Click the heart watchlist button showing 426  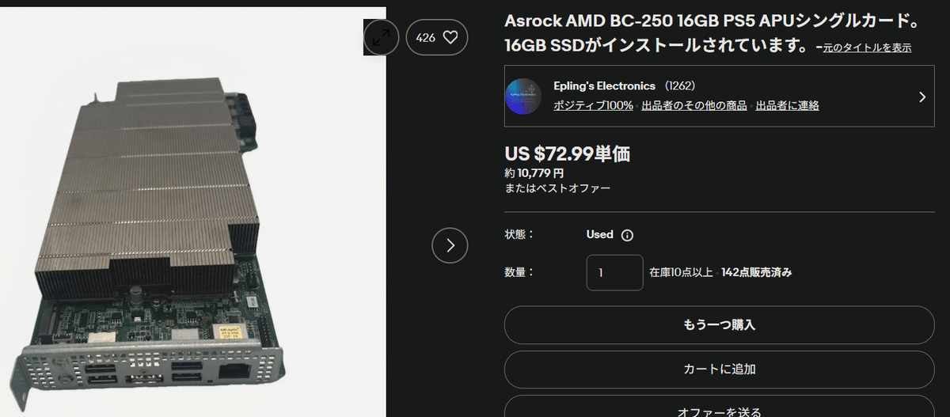(437, 37)
